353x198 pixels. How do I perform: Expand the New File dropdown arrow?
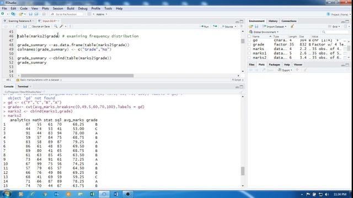pyautogui.click(x=7, y=14)
